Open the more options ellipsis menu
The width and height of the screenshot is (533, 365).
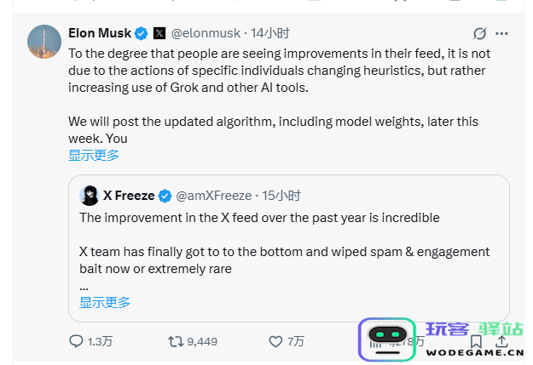tap(501, 34)
